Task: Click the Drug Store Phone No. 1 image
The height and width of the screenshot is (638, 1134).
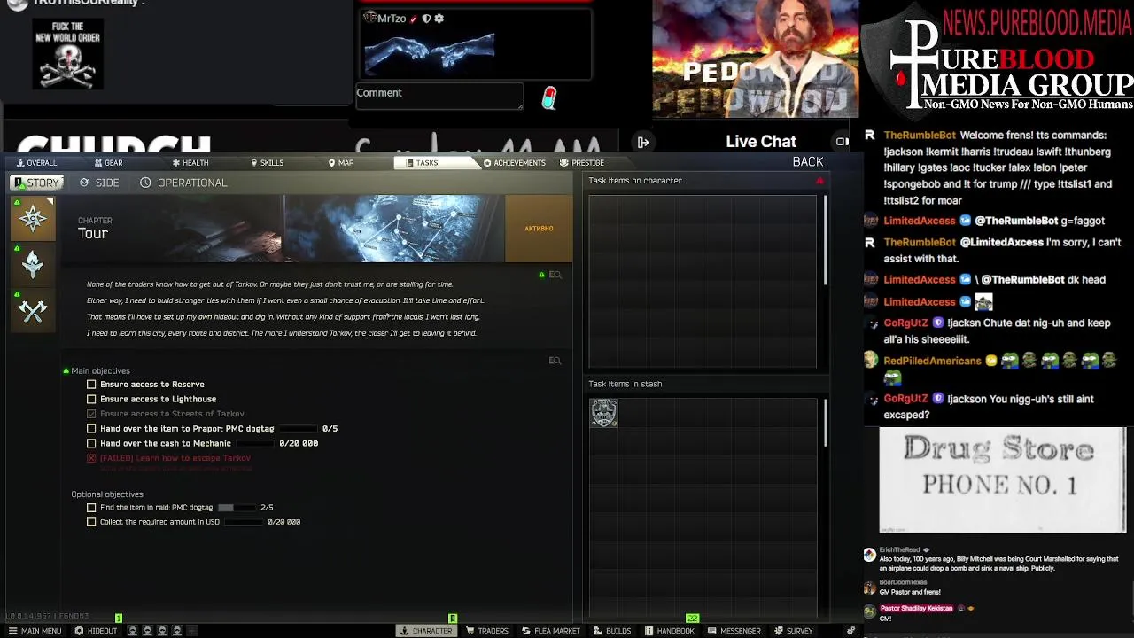Action: click(x=1002, y=481)
